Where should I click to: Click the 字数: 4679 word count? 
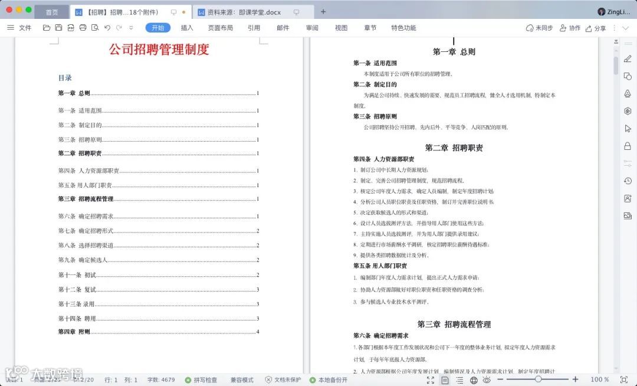point(161,380)
